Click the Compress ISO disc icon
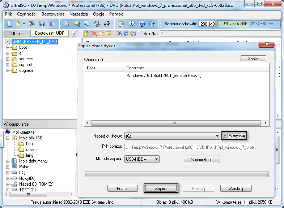The image size is (284, 208). [x=87, y=24]
